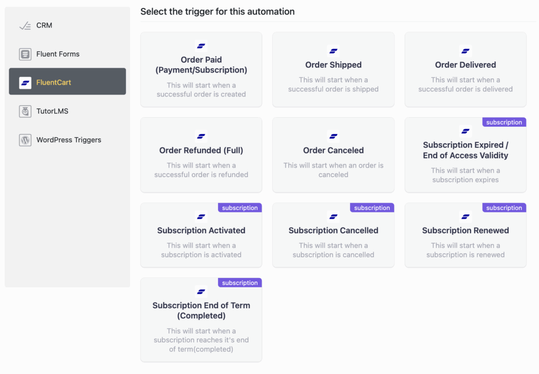Select the FluentCart icon in the sidebar
539x374 pixels.
coord(25,81)
